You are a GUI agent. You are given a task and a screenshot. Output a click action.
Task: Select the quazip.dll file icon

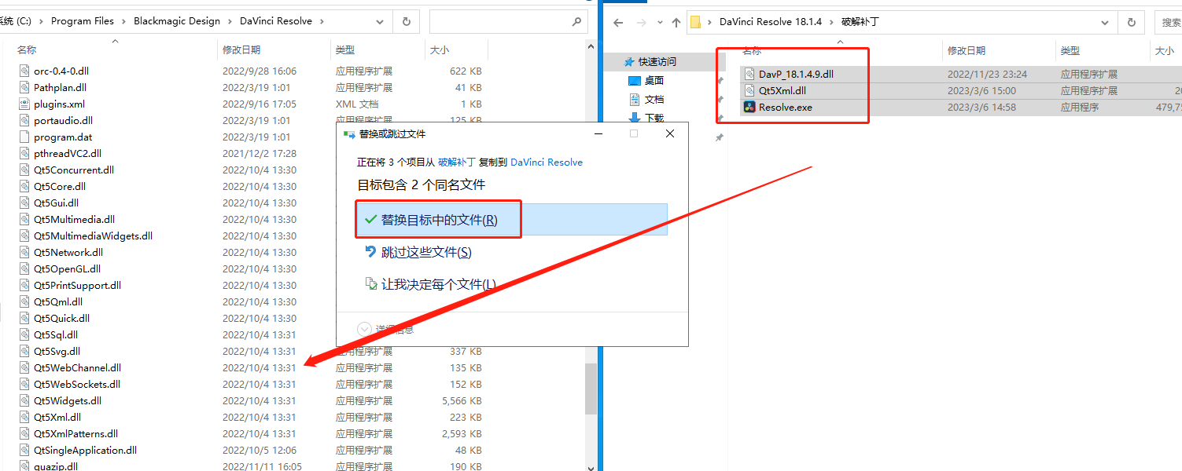tap(24, 466)
